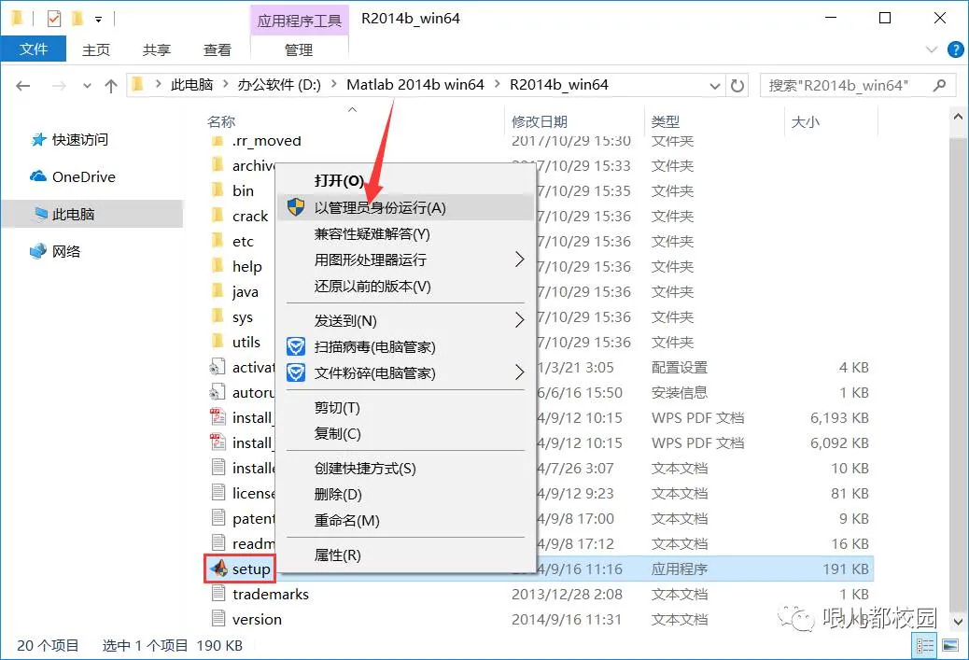Viewport: 969px width, 660px height.
Task: Sort by the Size (大小) column header
Action: [x=806, y=121]
